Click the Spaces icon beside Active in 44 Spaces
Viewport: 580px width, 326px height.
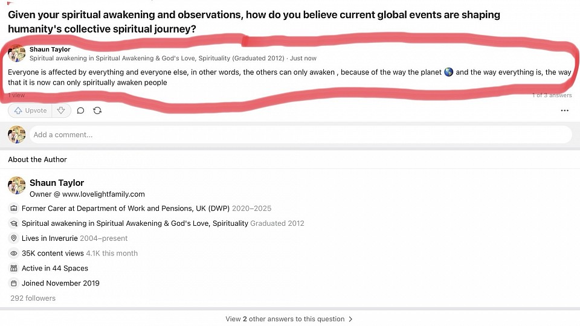coord(14,268)
